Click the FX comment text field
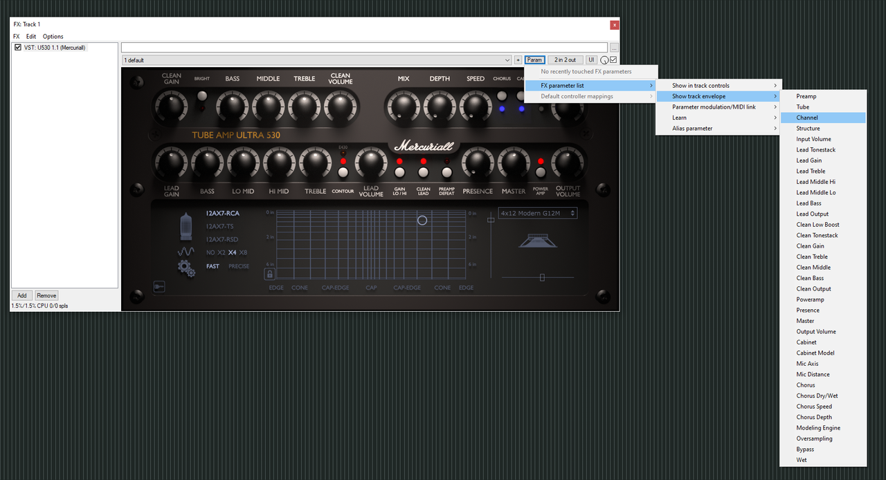Image resolution: width=886 pixels, height=480 pixels. [365, 48]
